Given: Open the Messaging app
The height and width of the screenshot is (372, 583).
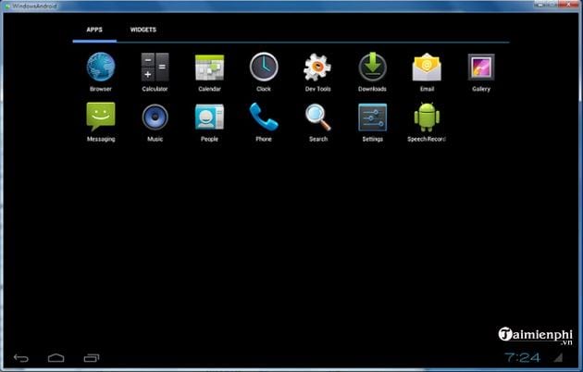Looking at the screenshot, I should pyautogui.click(x=100, y=118).
